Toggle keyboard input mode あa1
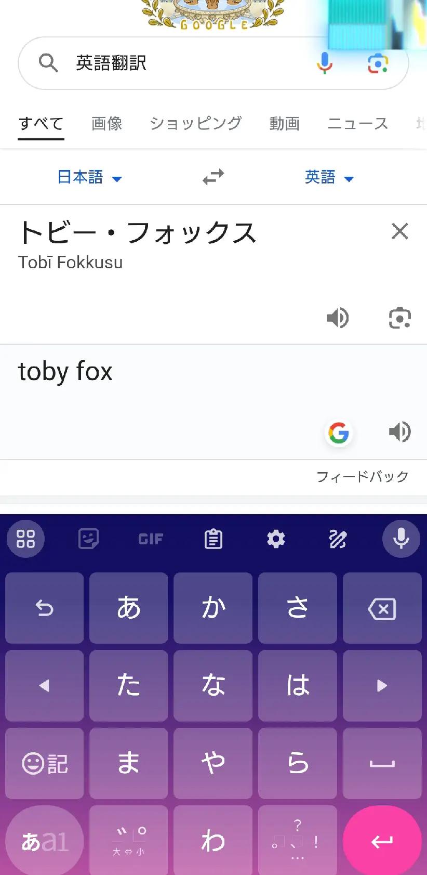 click(45, 841)
